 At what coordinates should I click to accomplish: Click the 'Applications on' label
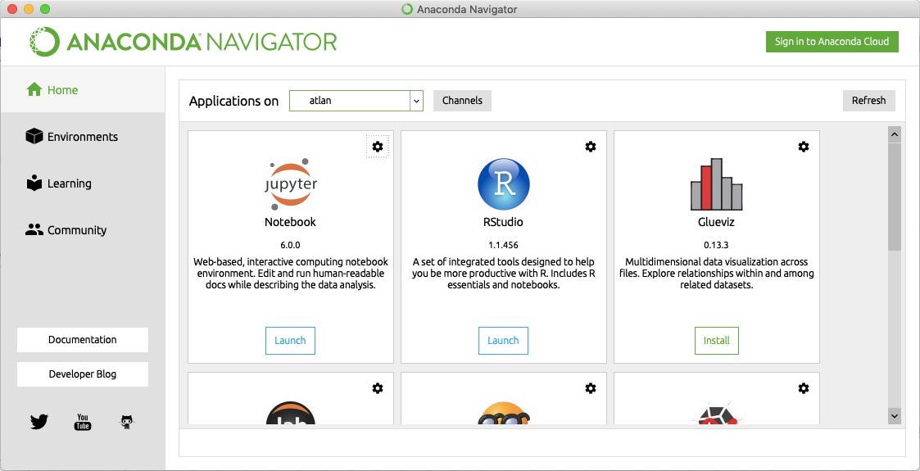[x=234, y=101]
